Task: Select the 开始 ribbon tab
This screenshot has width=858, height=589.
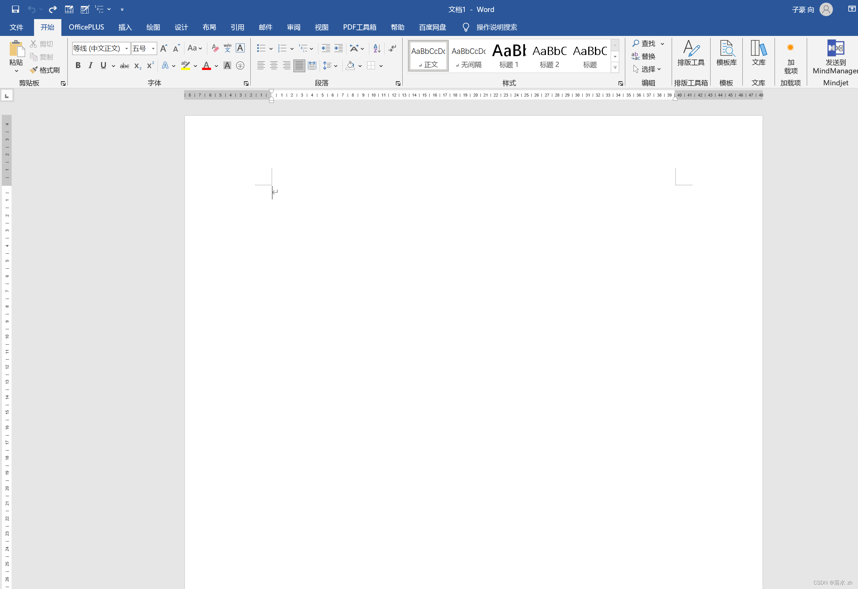Action: pyautogui.click(x=47, y=27)
